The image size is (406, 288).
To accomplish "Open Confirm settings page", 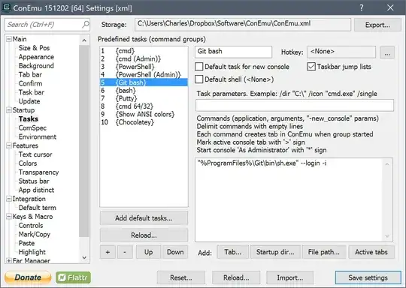I will tap(30, 83).
